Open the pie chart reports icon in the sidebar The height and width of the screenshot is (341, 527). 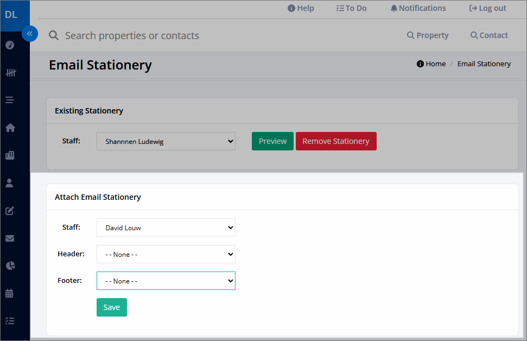click(x=10, y=266)
